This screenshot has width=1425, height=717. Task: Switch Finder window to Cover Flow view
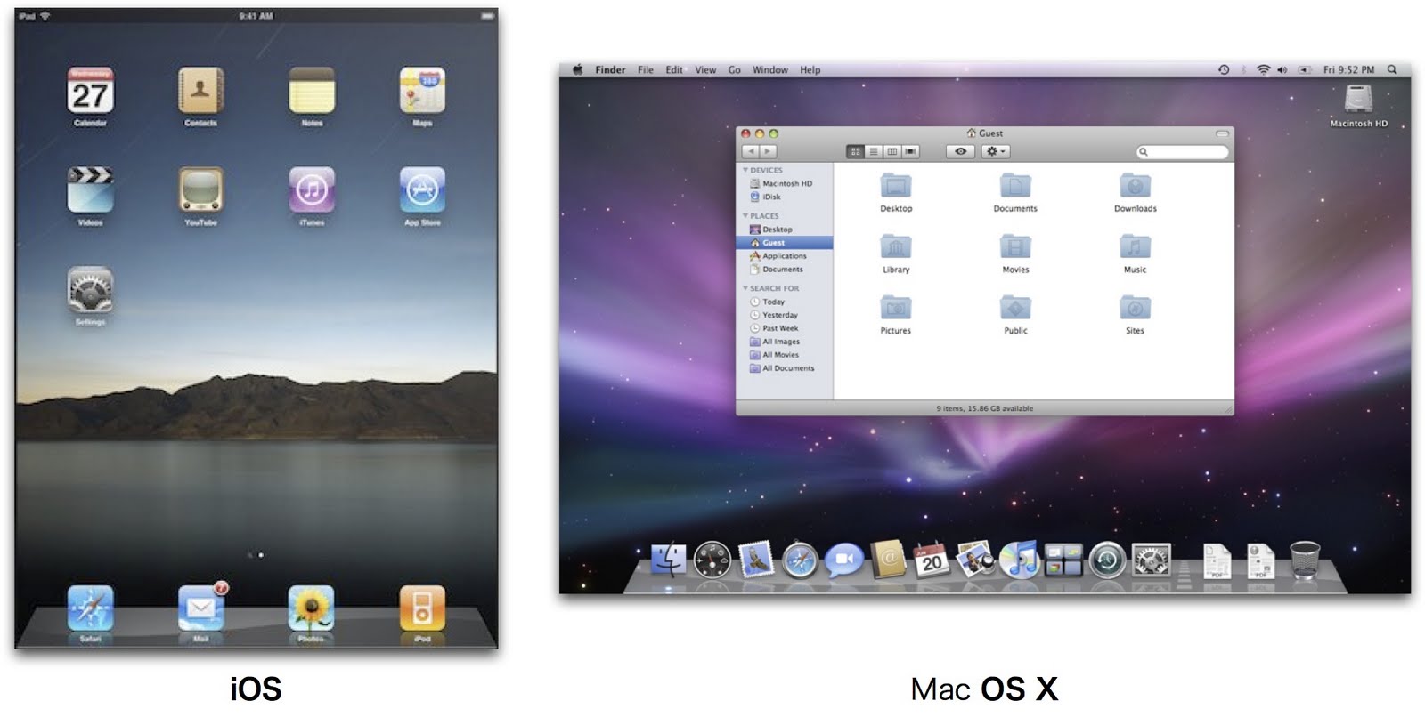point(910,152)
